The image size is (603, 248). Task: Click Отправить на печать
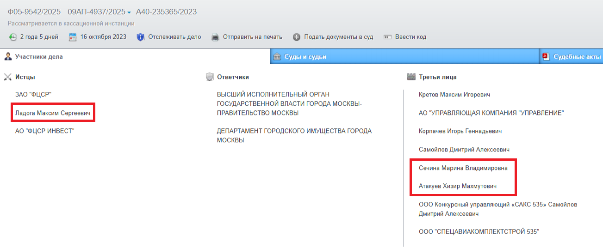click(x=252, y=37)
